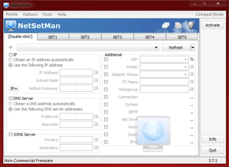The width and height of the screenshot is (229, 167).
Task: Enable the IP checkbox
Action: [11, 55]
